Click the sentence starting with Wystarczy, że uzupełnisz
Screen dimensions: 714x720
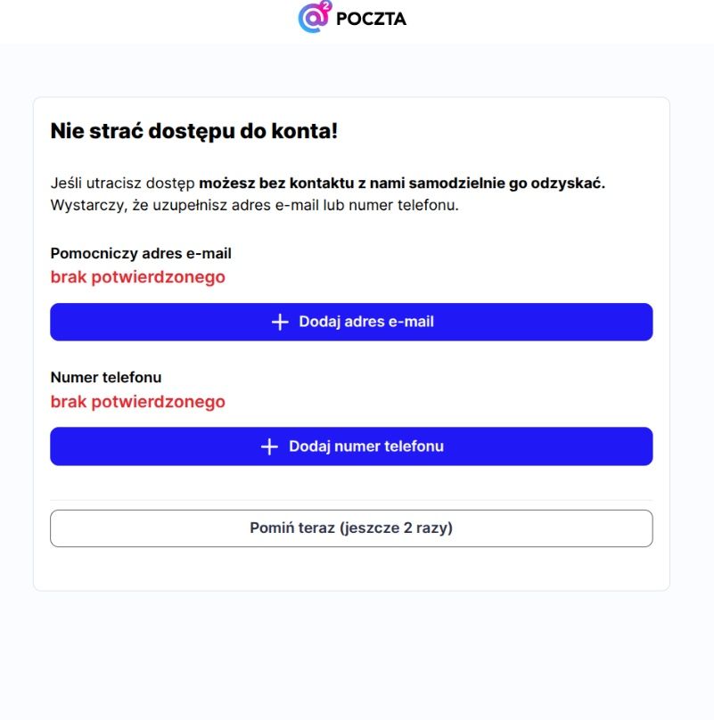pos(255,205)
